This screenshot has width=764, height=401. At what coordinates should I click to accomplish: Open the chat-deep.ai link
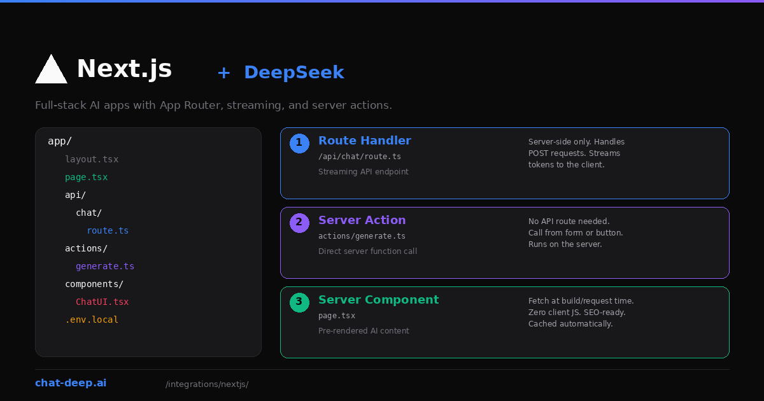point(71,383)
